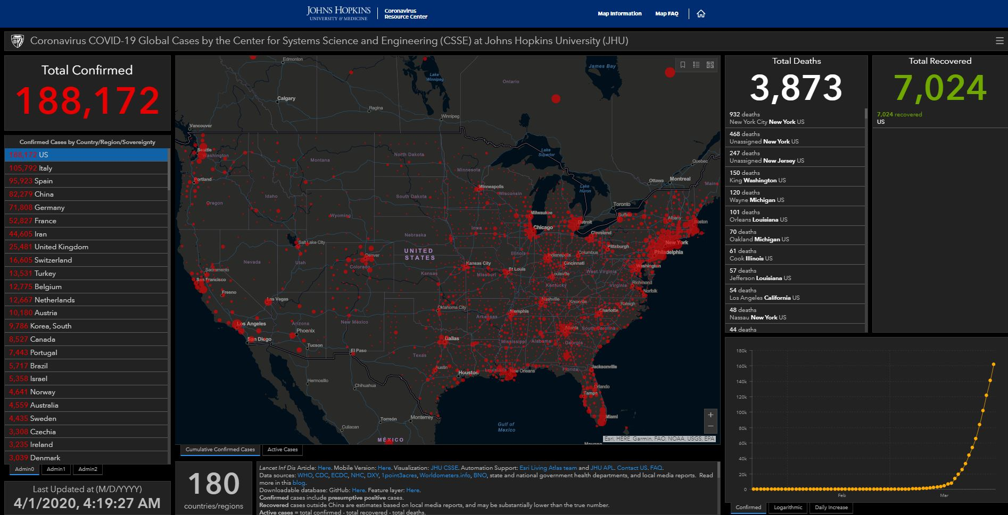Click the 120 deaths Wayne Michigan entry
Screen dimensions: 1008x515
(795, 196)
